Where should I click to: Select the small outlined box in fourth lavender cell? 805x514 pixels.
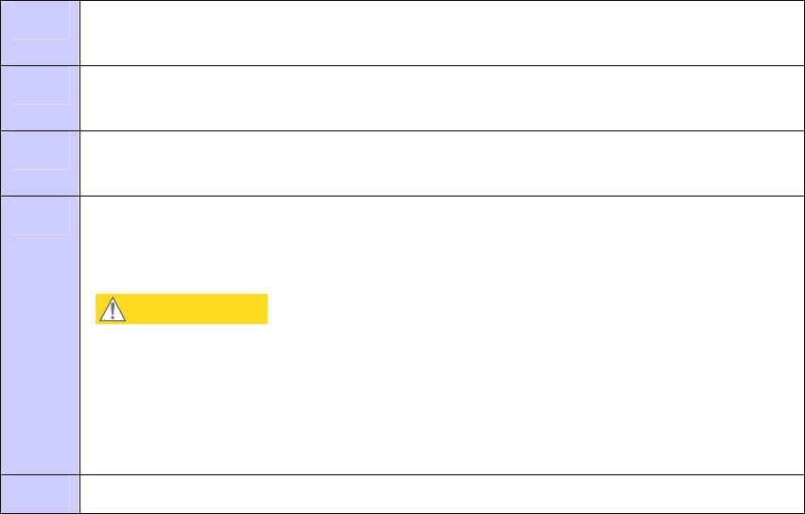pos(40,216)
